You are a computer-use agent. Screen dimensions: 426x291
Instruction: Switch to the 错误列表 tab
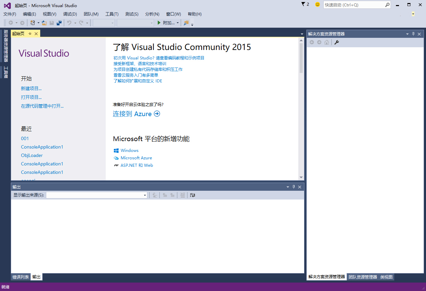click(x=21, y=277)
